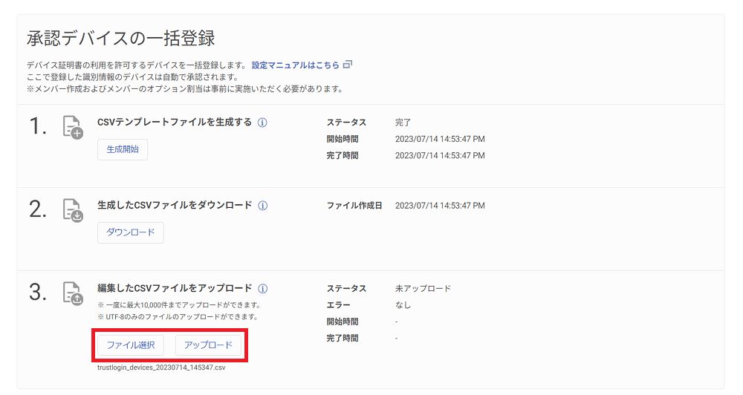Click the ファイル選択 button
Screen dimensions: 743x395
click(x=130, y=345)
